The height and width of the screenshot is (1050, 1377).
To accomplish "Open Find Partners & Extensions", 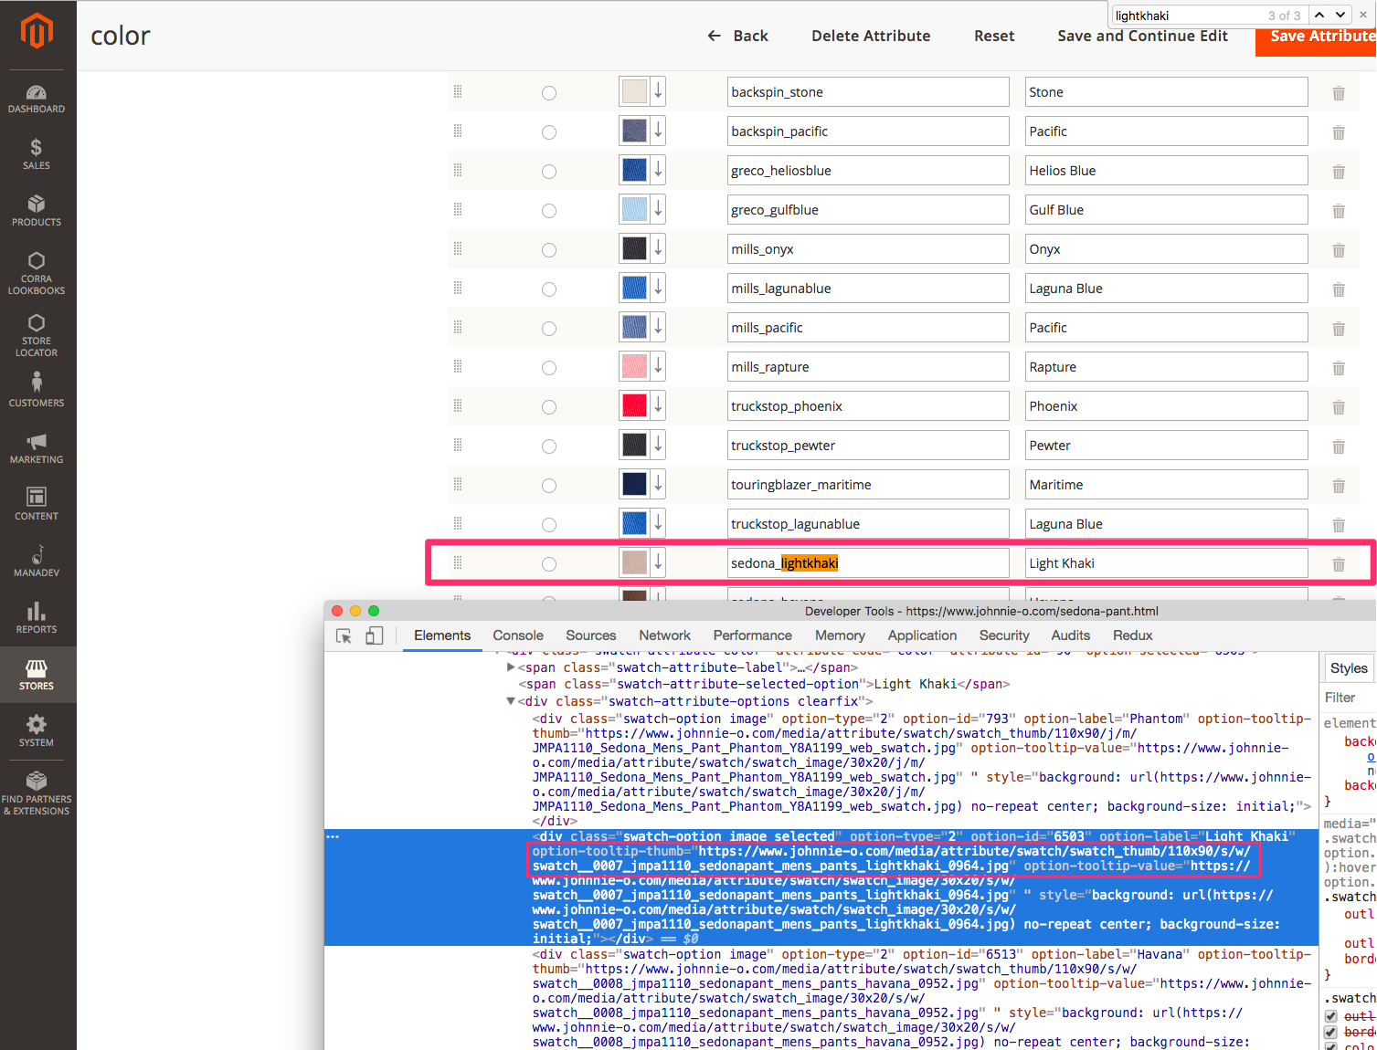I will tap(37, 792).
